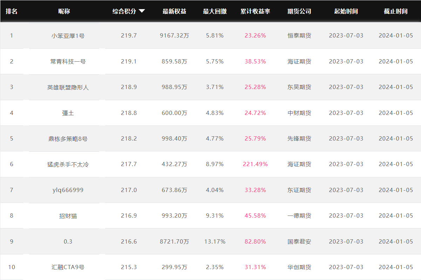The width and height of the screenshot is (421, 280).
Task: Open nickname 彊土
Action: (x=68, y=113)
